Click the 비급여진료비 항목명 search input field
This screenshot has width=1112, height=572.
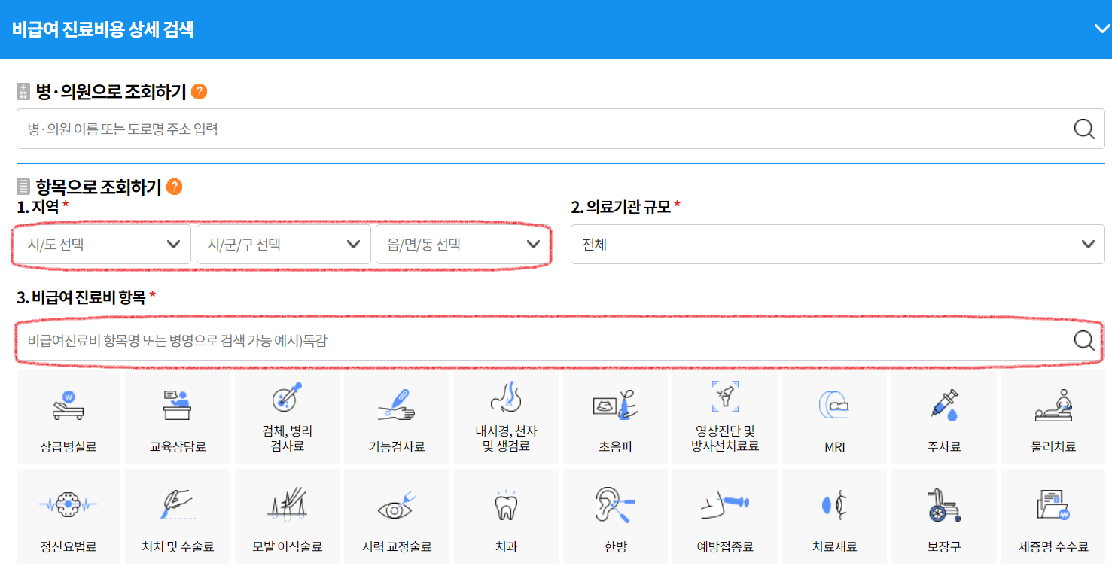click(x=527, y=341)
